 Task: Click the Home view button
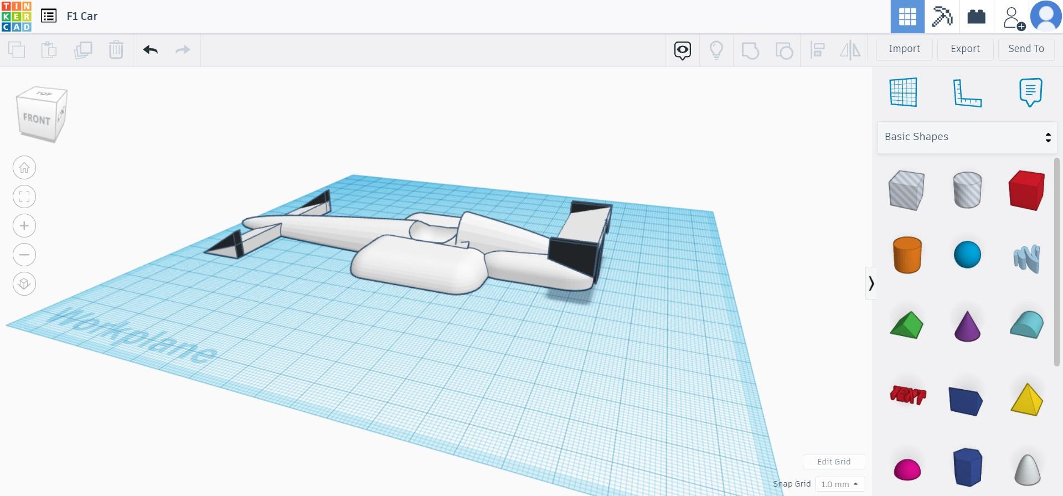pos(24,168)
